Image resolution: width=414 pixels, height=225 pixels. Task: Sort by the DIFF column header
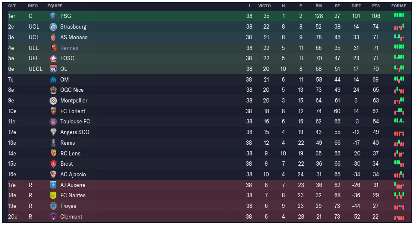(x=356, y=6)
